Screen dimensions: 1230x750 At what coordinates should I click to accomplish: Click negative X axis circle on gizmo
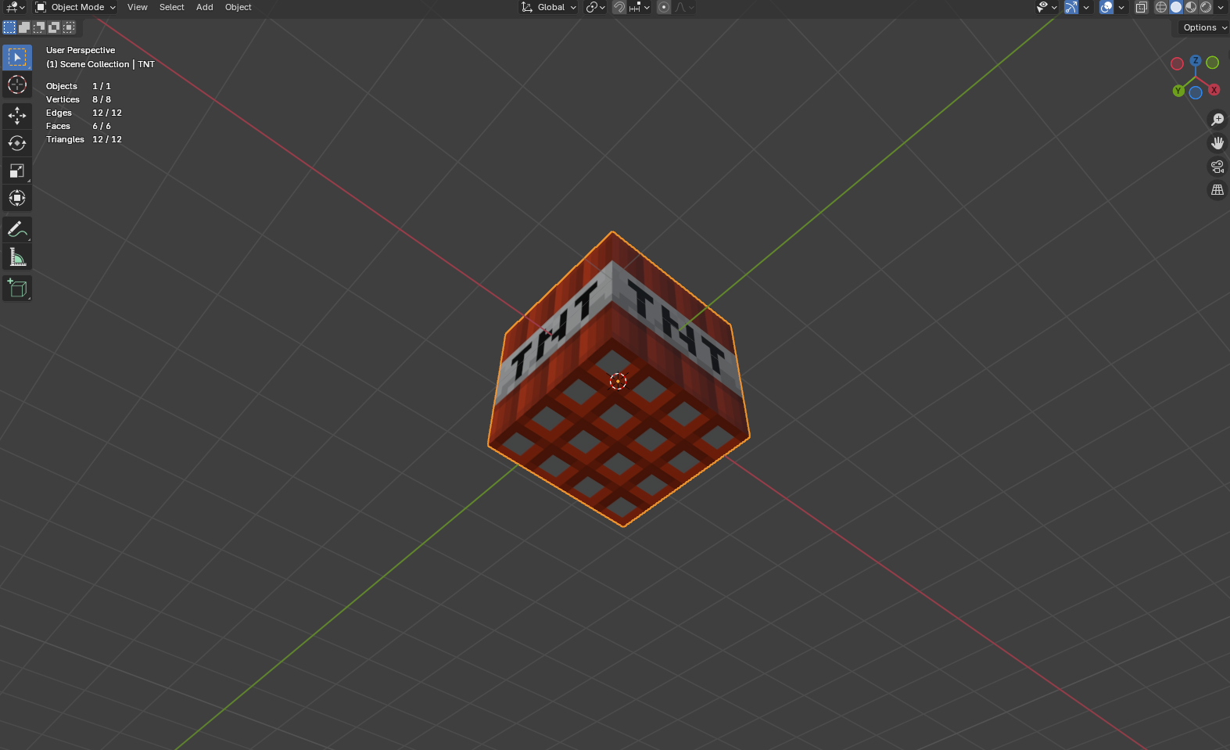click(1177, 64)
